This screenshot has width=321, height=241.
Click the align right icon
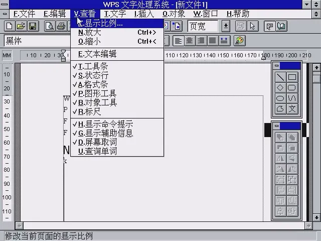(201, 41)
